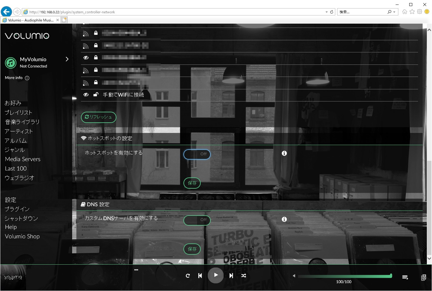Image resolution: width=432 pixels, height=291 pixels.
Task: Click the info icon beside the hotspot toggle
Action: point(284,153)
